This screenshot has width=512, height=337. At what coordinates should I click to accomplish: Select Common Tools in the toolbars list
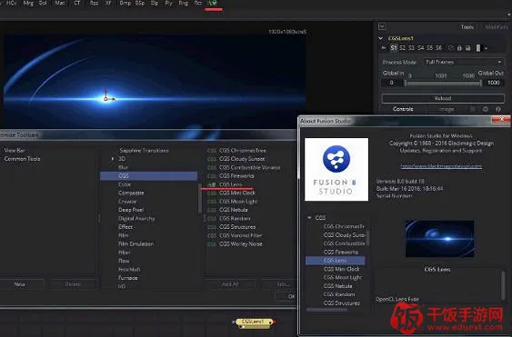point(22,159)
